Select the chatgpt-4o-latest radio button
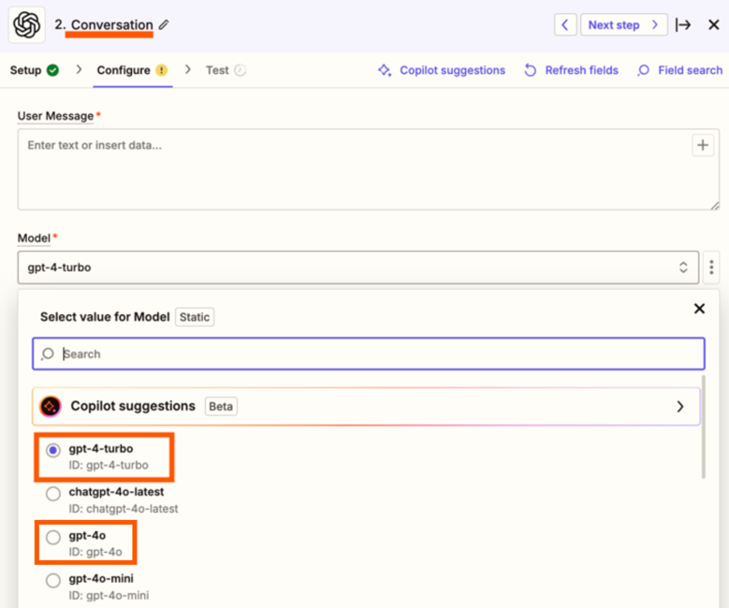 coord(53,494)
